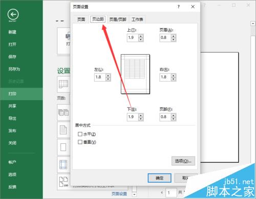Click the back arrow in Excel backstage
Image resolution: width=256 pixels, height=199 pixels.
pyautogui.click(x=13, y=14)
